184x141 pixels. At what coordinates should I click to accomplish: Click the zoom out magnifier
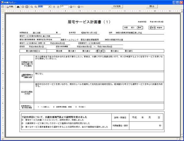pyautogui.click(x=32, y=7)
